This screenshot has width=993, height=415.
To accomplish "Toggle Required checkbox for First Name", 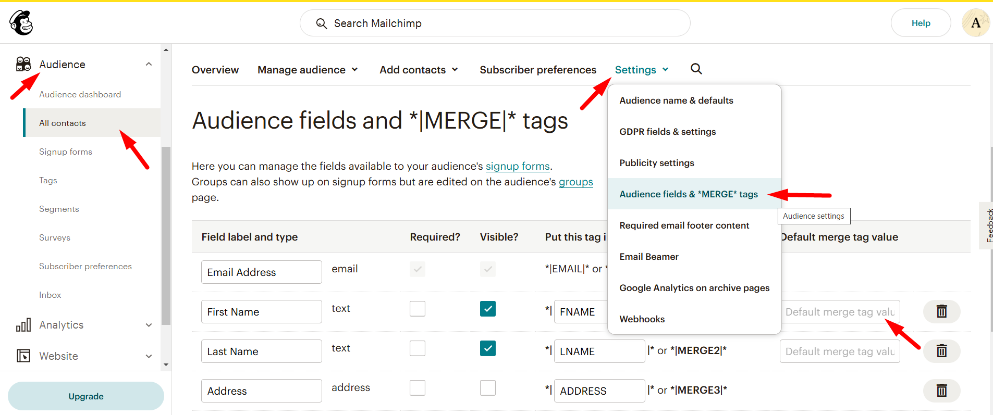I will tap(418, 309).
